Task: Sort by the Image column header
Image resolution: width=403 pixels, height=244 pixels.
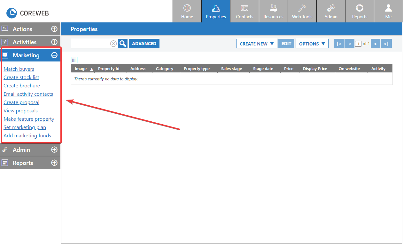Action: pos(81,69)
